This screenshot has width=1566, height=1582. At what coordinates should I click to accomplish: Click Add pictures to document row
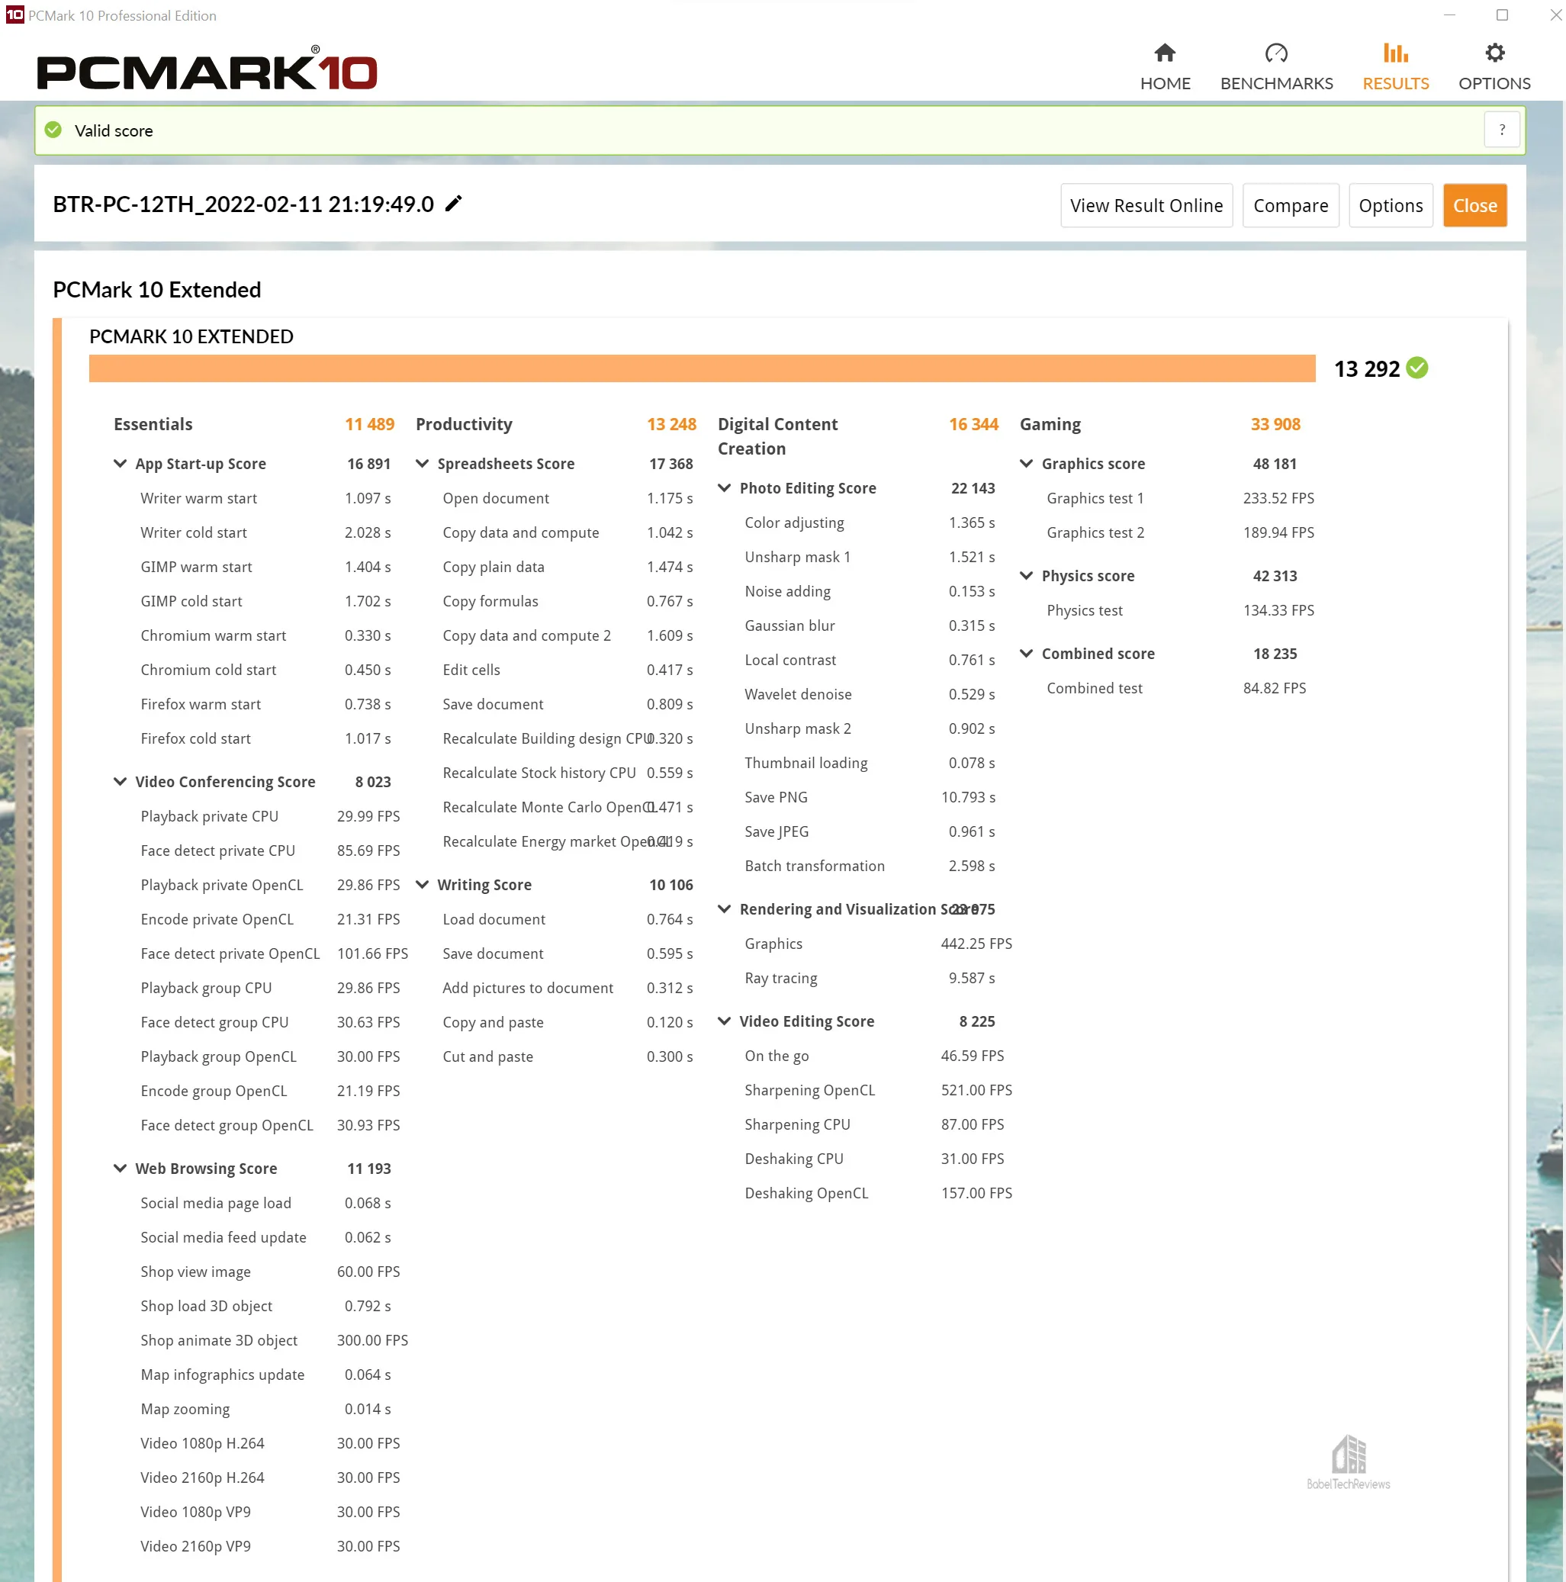[x=568, y=989]
